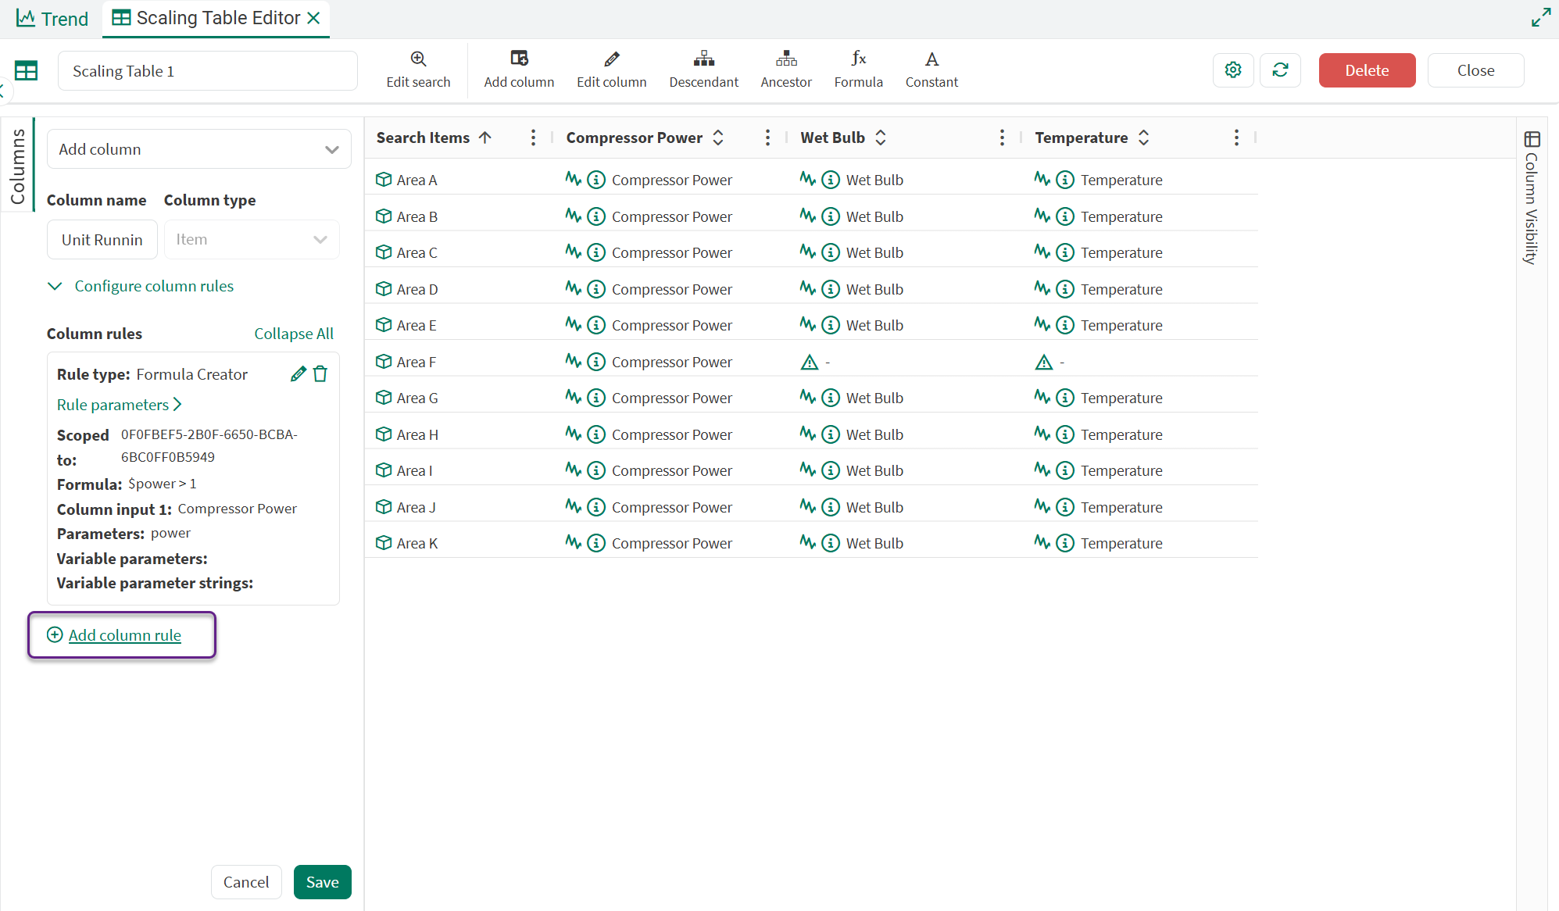Click the Descendant hierarchy icon

[703, 59]
